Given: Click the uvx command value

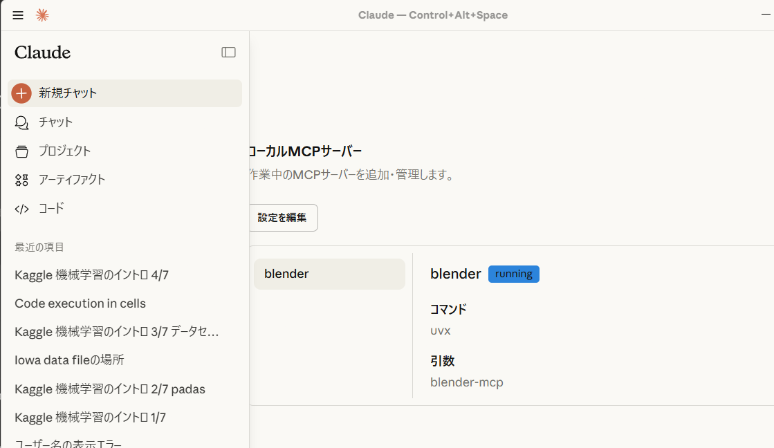Looking at the screenshot, I should coord(441,331).
